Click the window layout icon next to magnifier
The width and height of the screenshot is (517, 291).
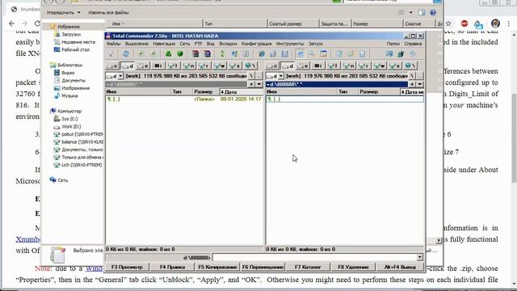(323, 54)
